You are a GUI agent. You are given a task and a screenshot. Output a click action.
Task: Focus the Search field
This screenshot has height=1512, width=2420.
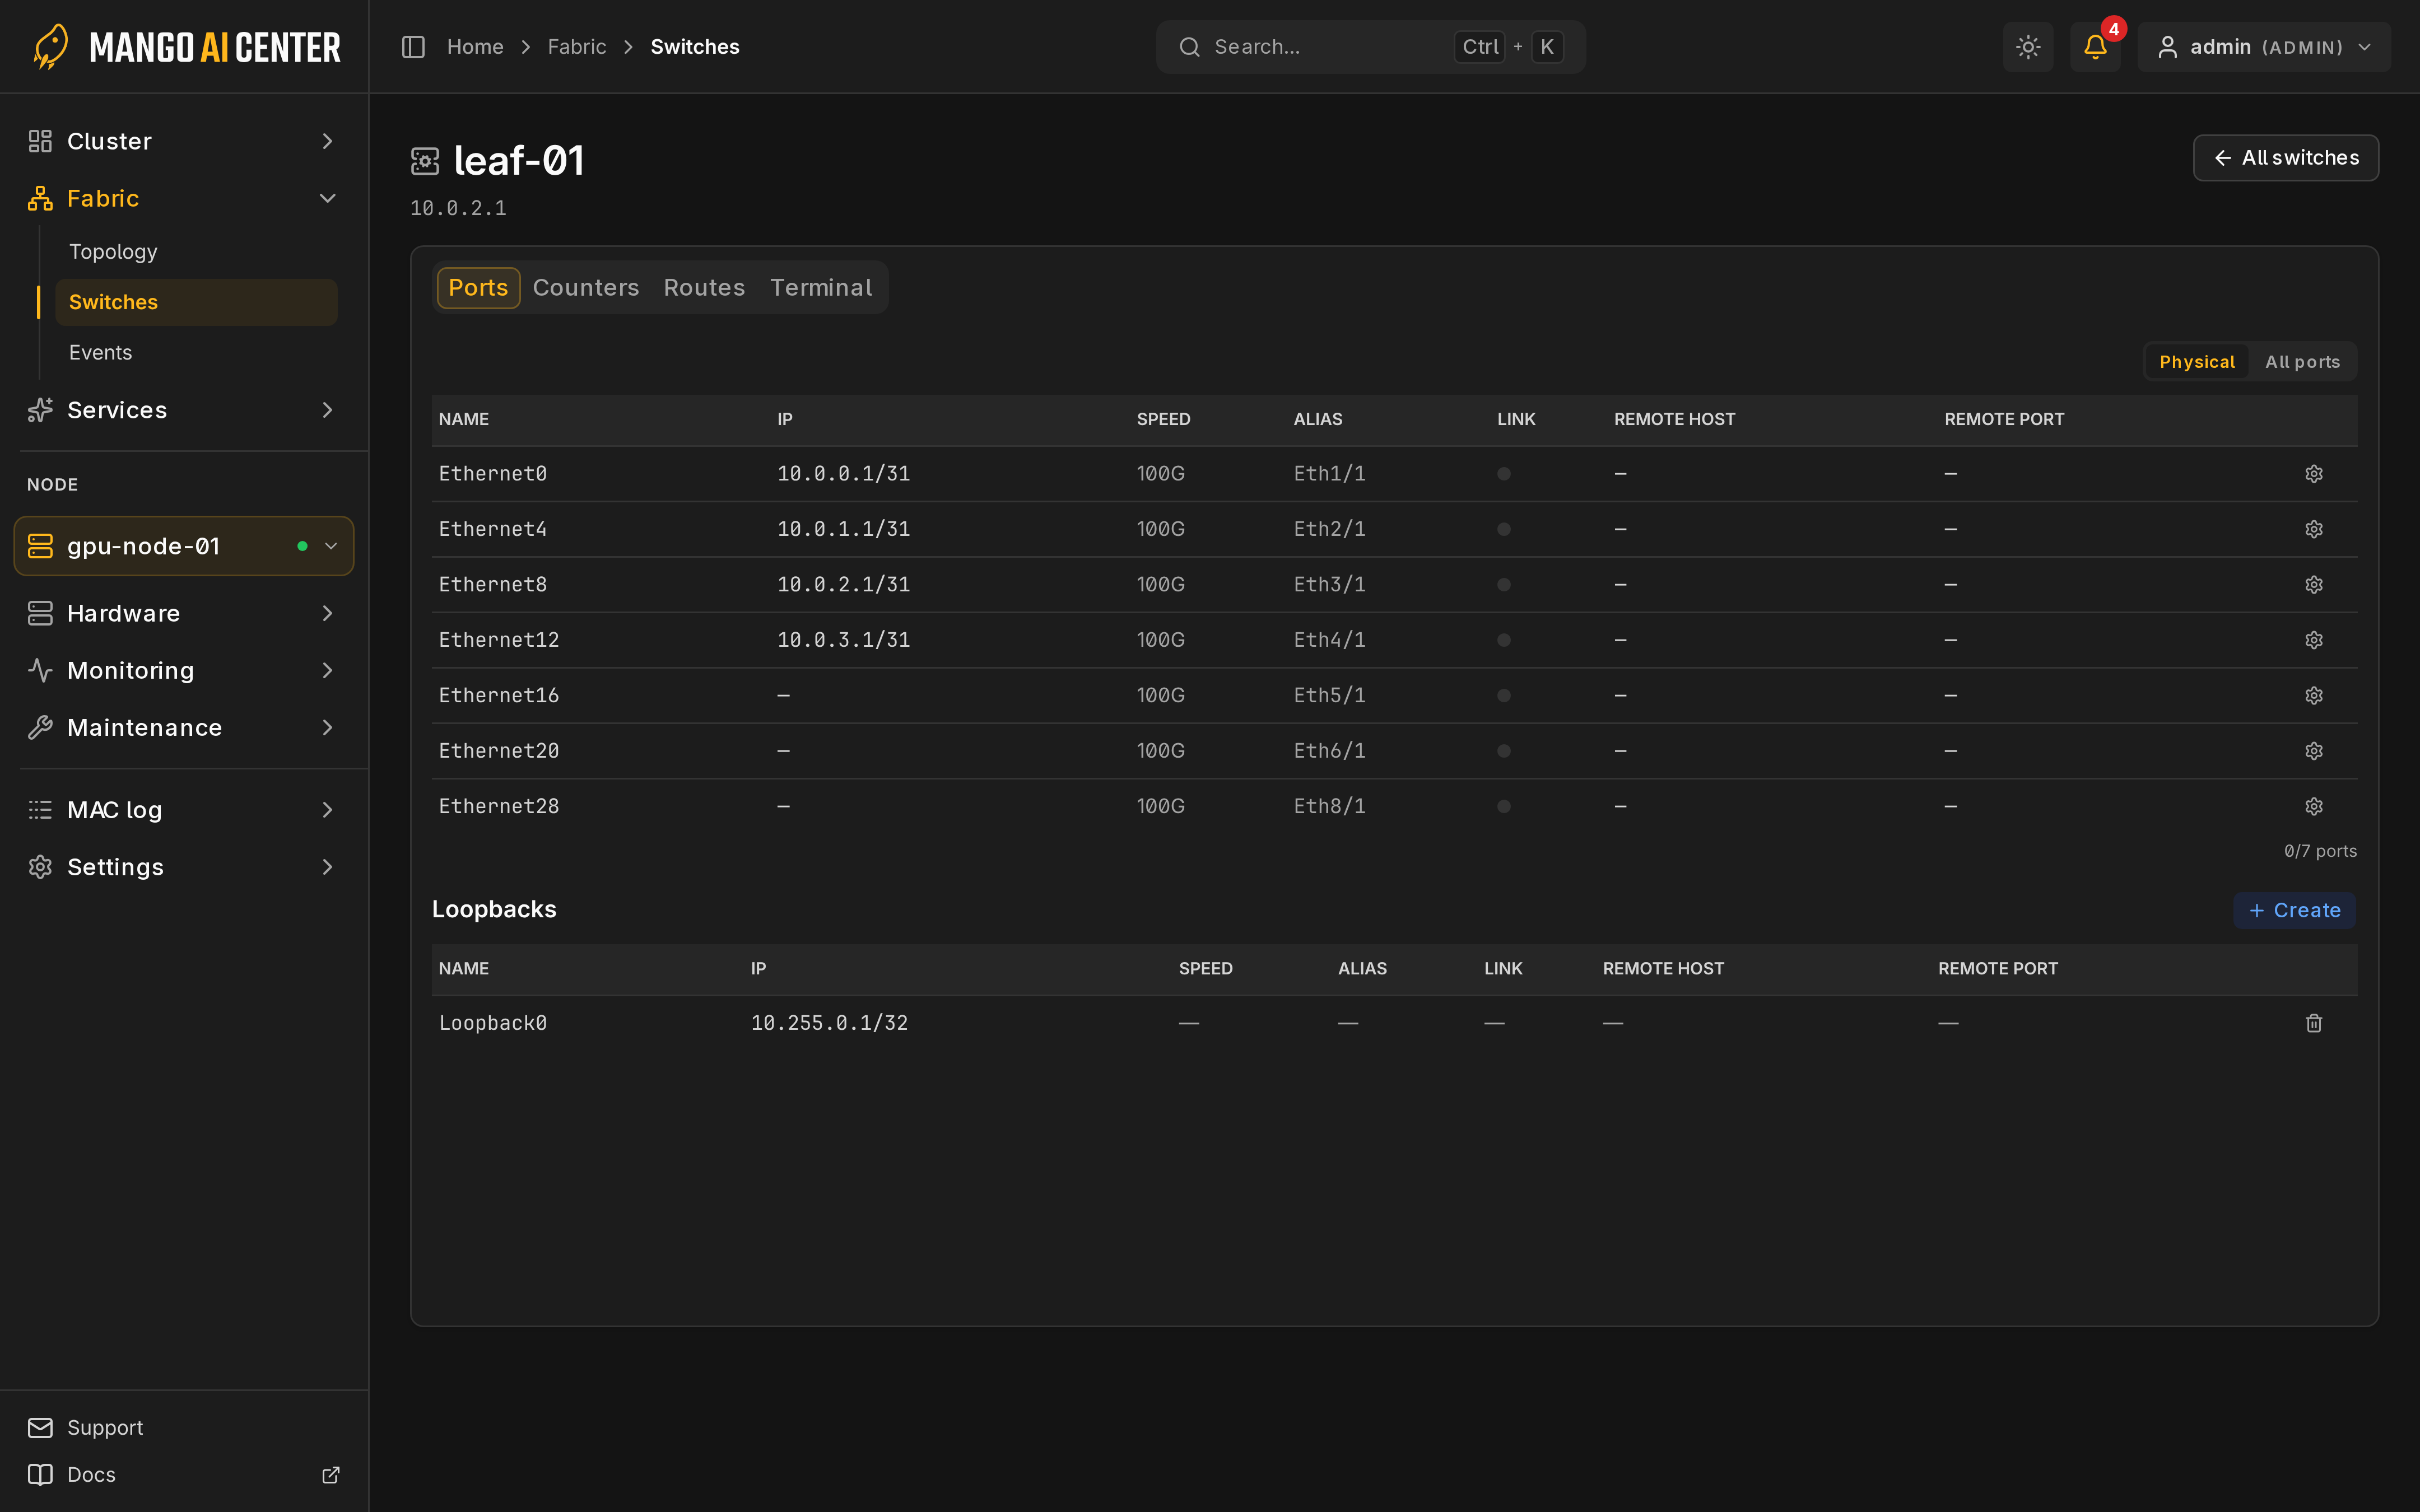tap(1370, 47)
